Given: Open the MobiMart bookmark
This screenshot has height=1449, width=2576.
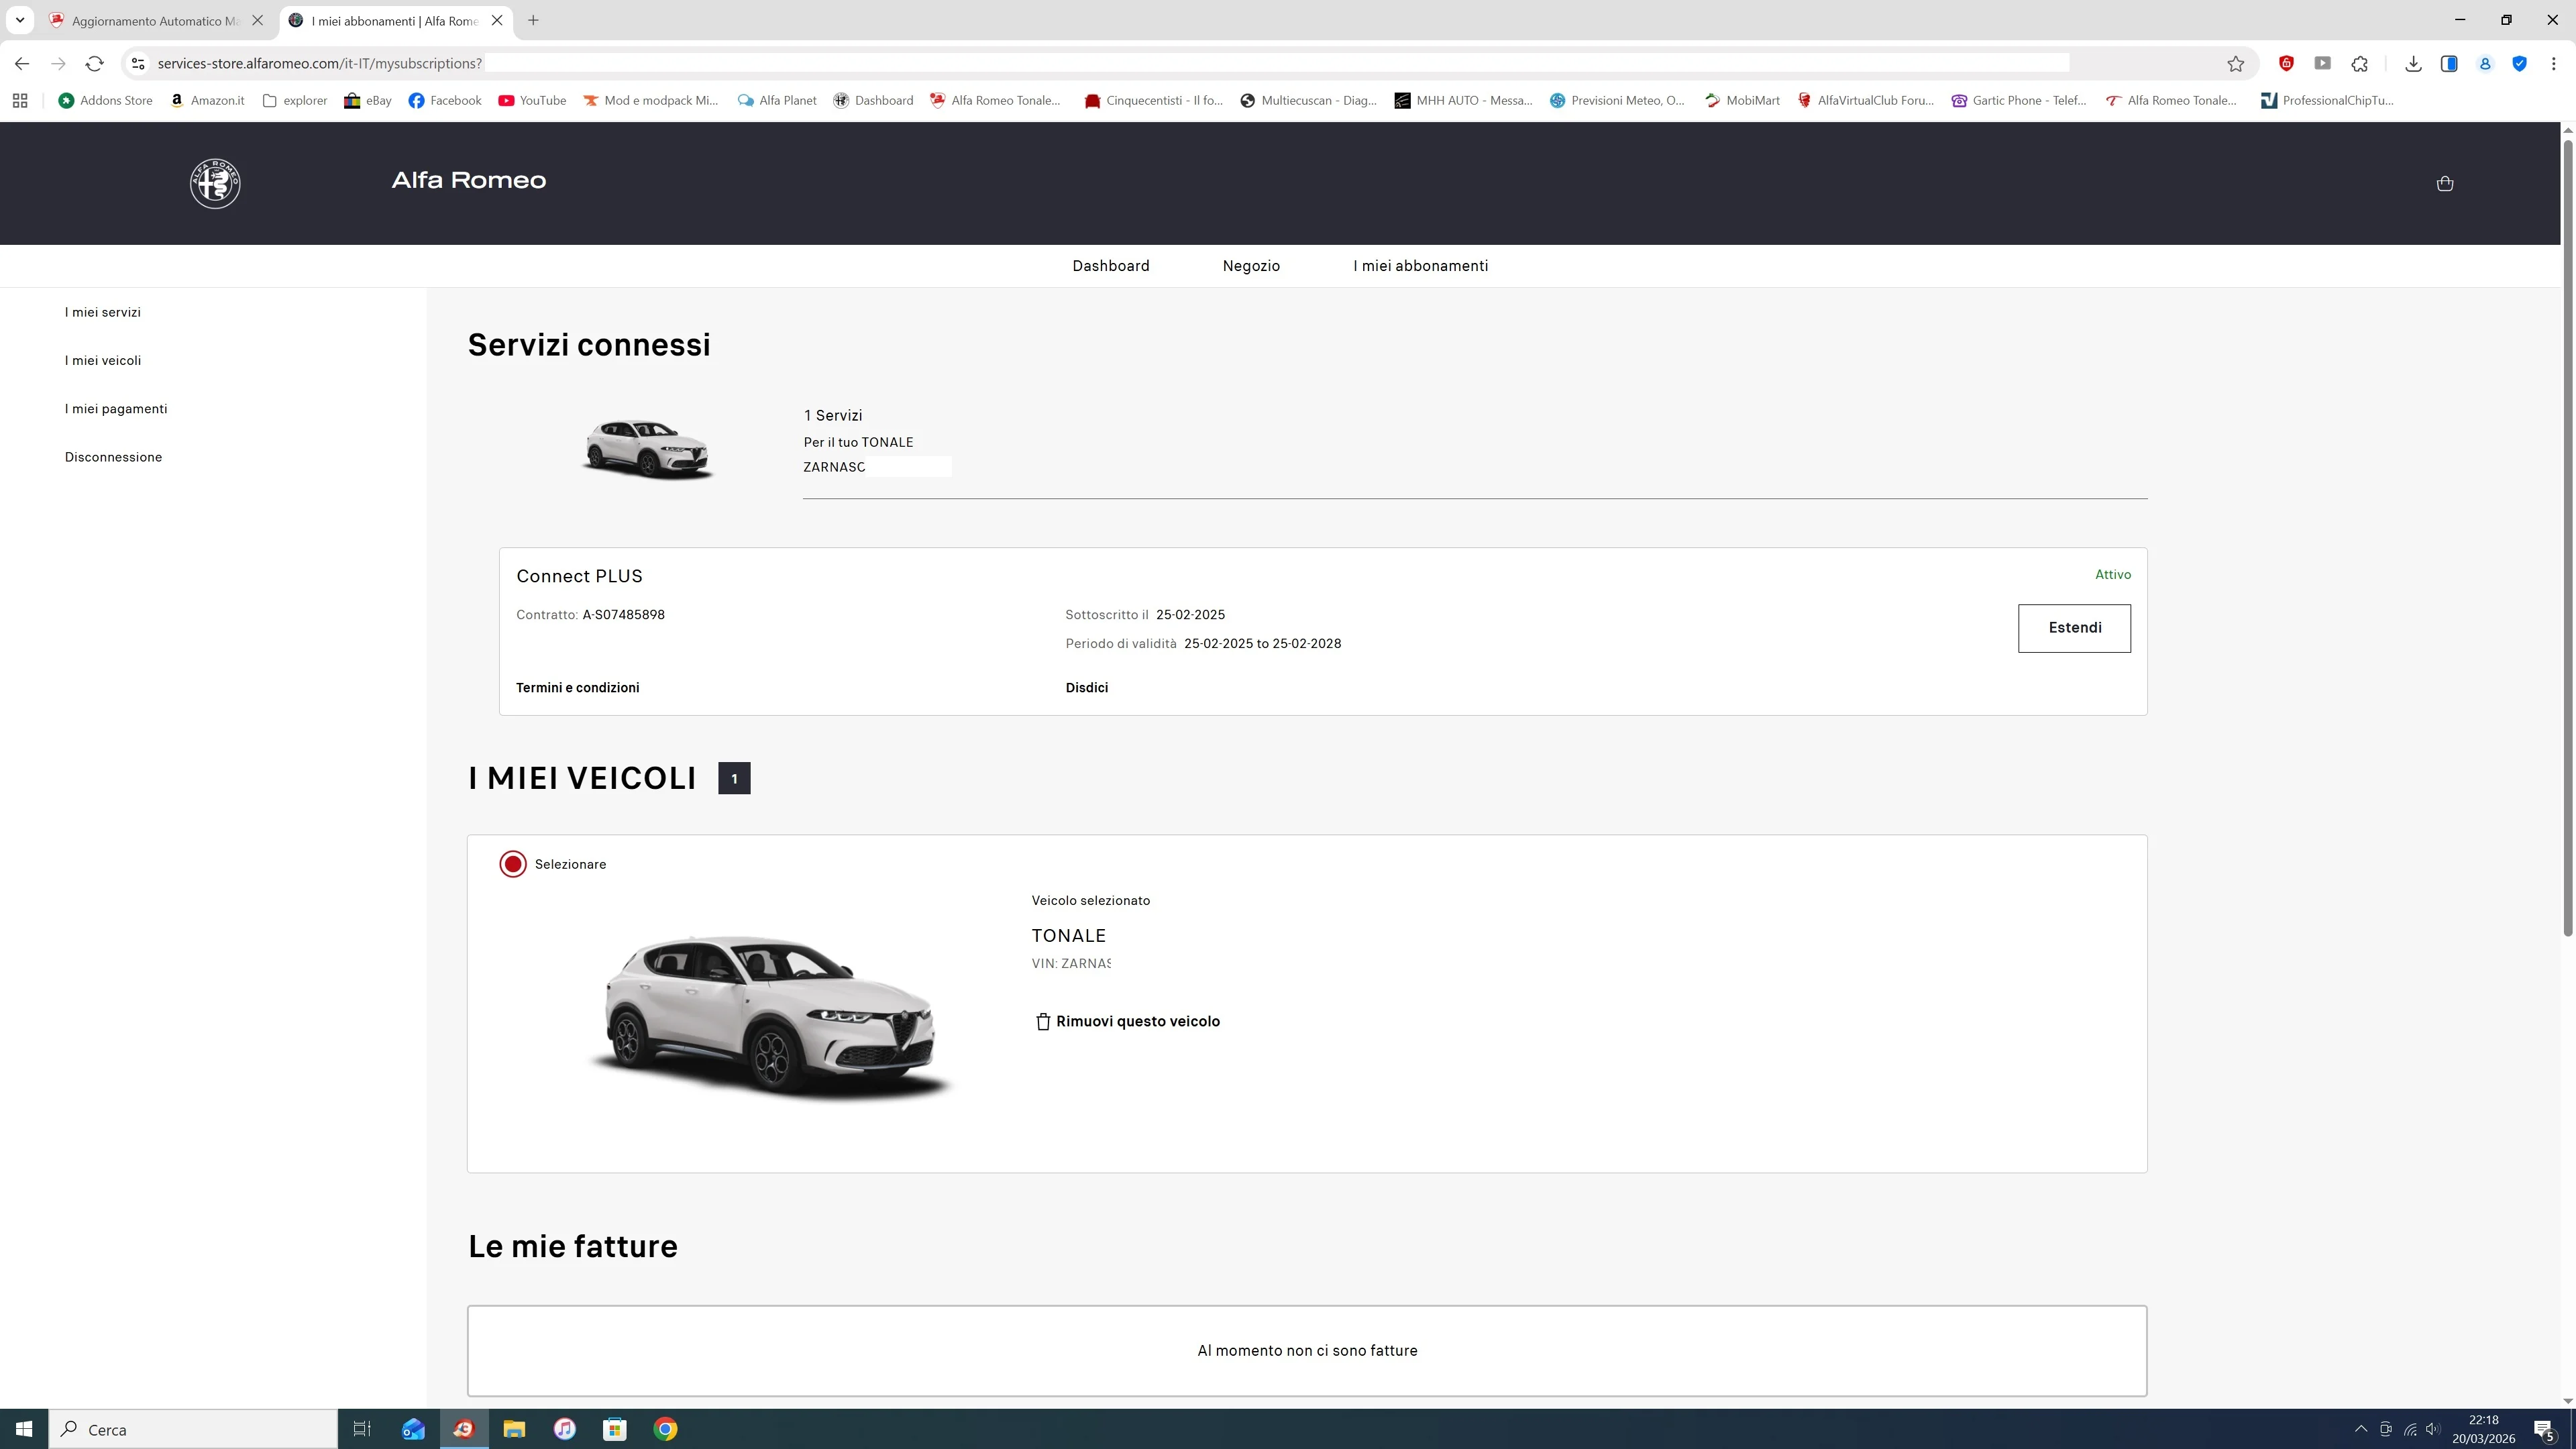Looking at the screenshot, I should [x=1742, y=101].
